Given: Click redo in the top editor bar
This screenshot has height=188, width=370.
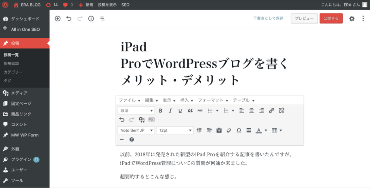Looking at the screenshot, I should [x=80, y=18].
